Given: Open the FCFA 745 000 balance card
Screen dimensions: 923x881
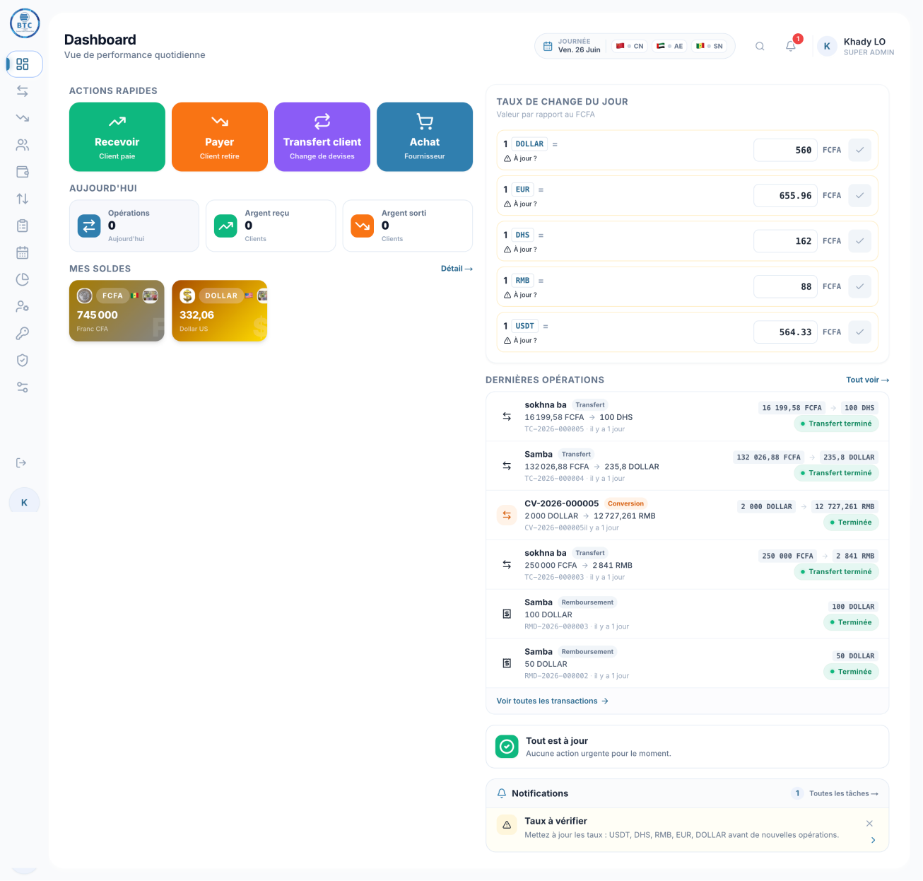Looking at the screenshot, I should [117, 311].
